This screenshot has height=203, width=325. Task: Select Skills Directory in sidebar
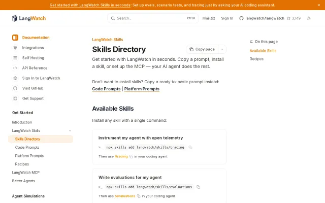(x=41, y=139)
